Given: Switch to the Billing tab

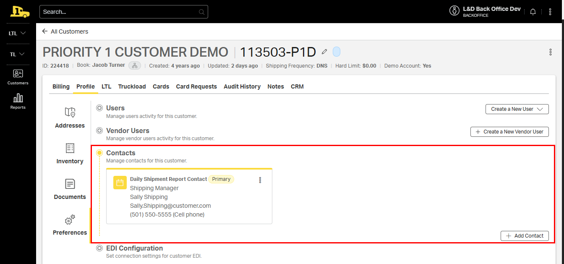Looking at the screenshot, I should 61,86.
